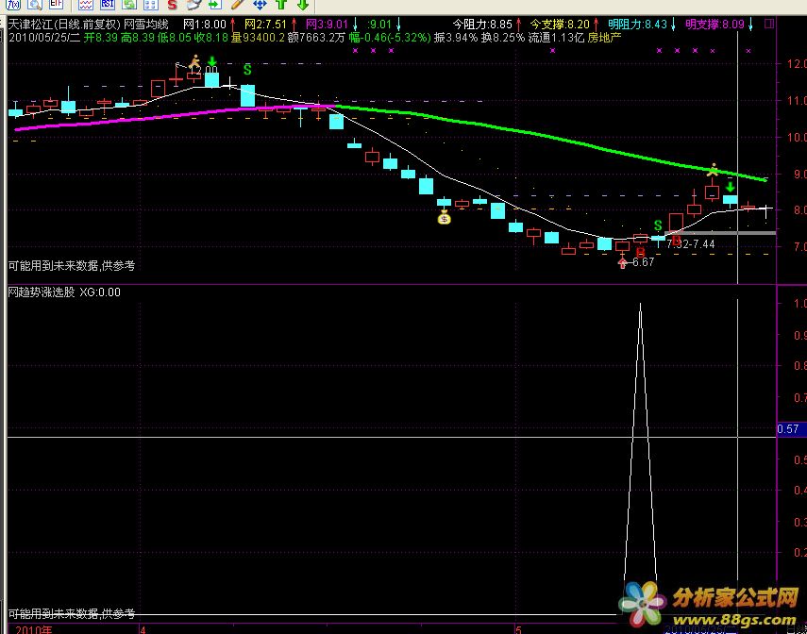This screenshot has height=634, width=807.
Task: Click the 6.67 low price label
Action: (x=643, y=262)
